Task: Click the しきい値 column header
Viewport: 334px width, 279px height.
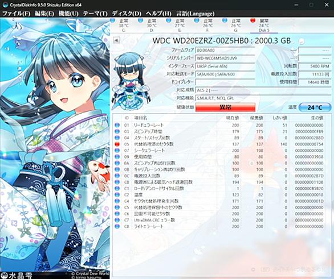Action: pyautogui.click(x=280, y=118)
